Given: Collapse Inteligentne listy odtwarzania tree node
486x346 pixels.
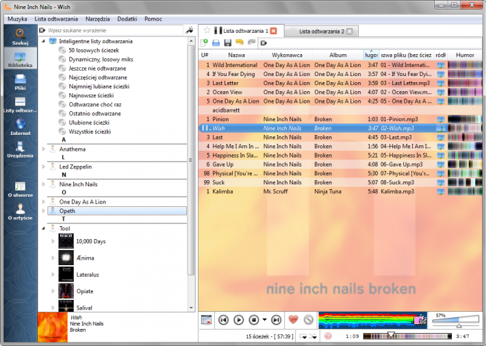Looking at the screenshot, I should coord(43,41).
